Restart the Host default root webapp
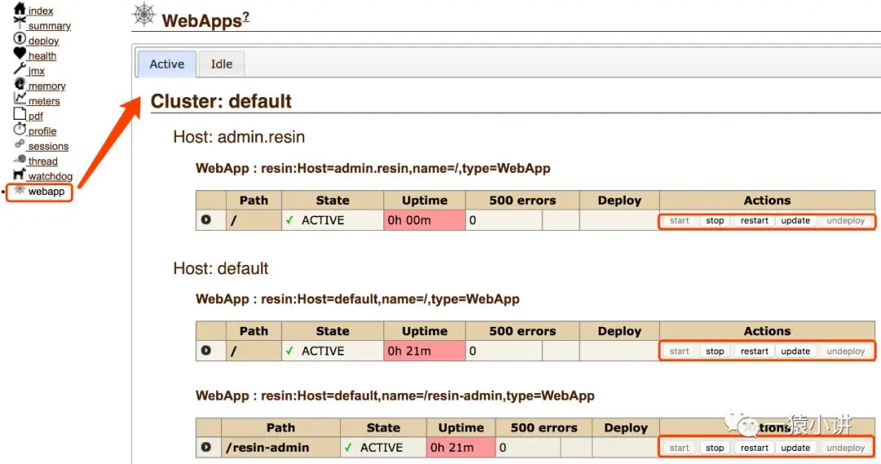881x464 pixels. point(754,351)
